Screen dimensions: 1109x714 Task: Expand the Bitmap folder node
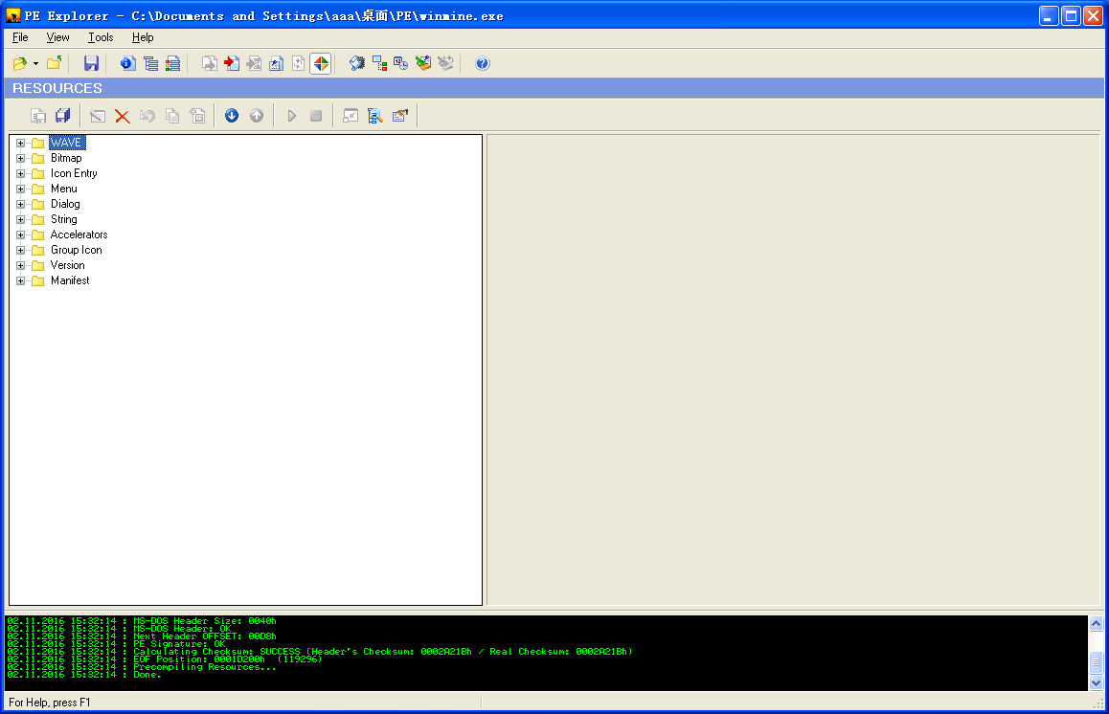coord(20,158)
